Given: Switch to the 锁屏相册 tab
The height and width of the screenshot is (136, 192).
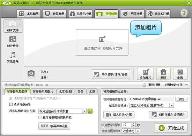Looking at the screenshot, I should click(54, 14).
